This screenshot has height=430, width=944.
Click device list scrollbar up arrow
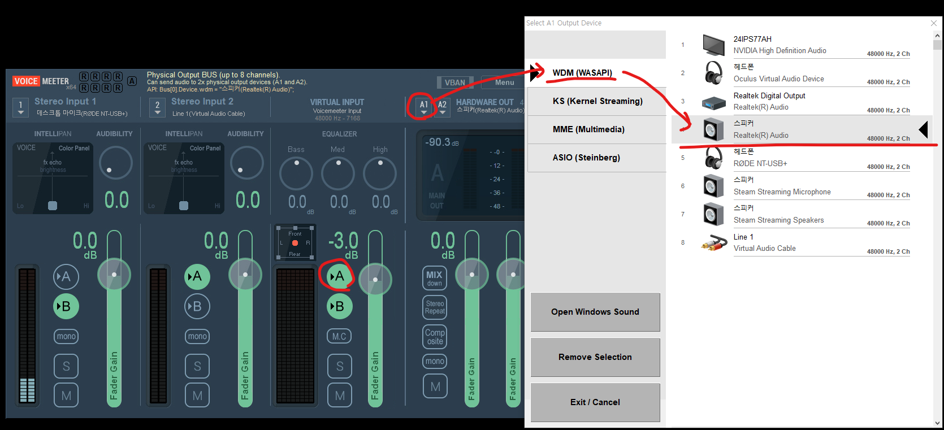[x=938, y=36]
